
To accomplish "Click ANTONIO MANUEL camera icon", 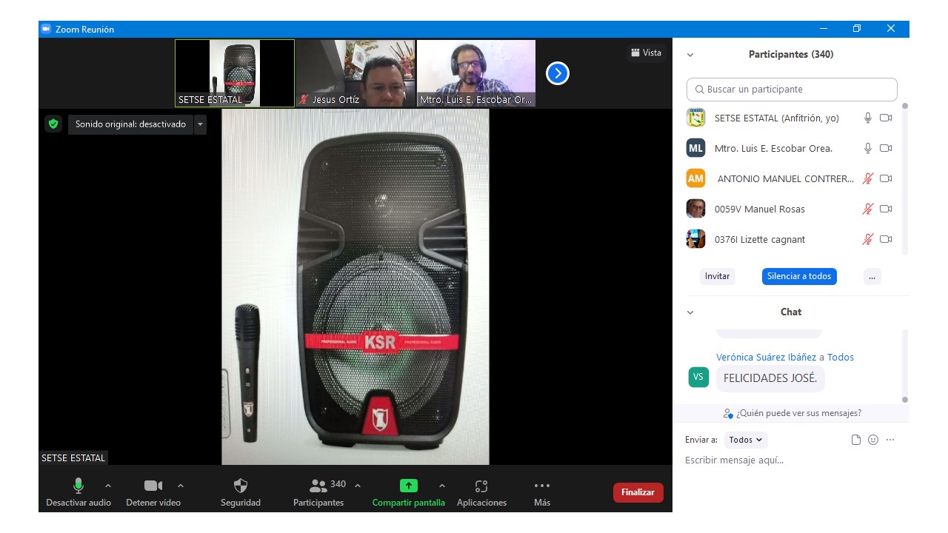I will click(886, 178).
